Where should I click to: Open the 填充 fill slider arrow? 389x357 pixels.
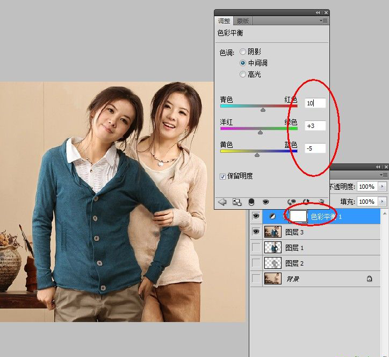coord(383,201)
